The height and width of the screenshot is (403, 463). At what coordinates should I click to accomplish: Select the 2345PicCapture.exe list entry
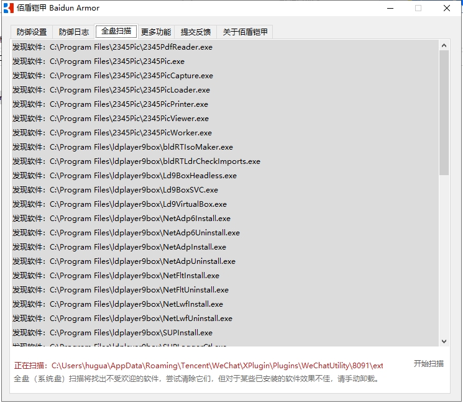pos(131,76)
